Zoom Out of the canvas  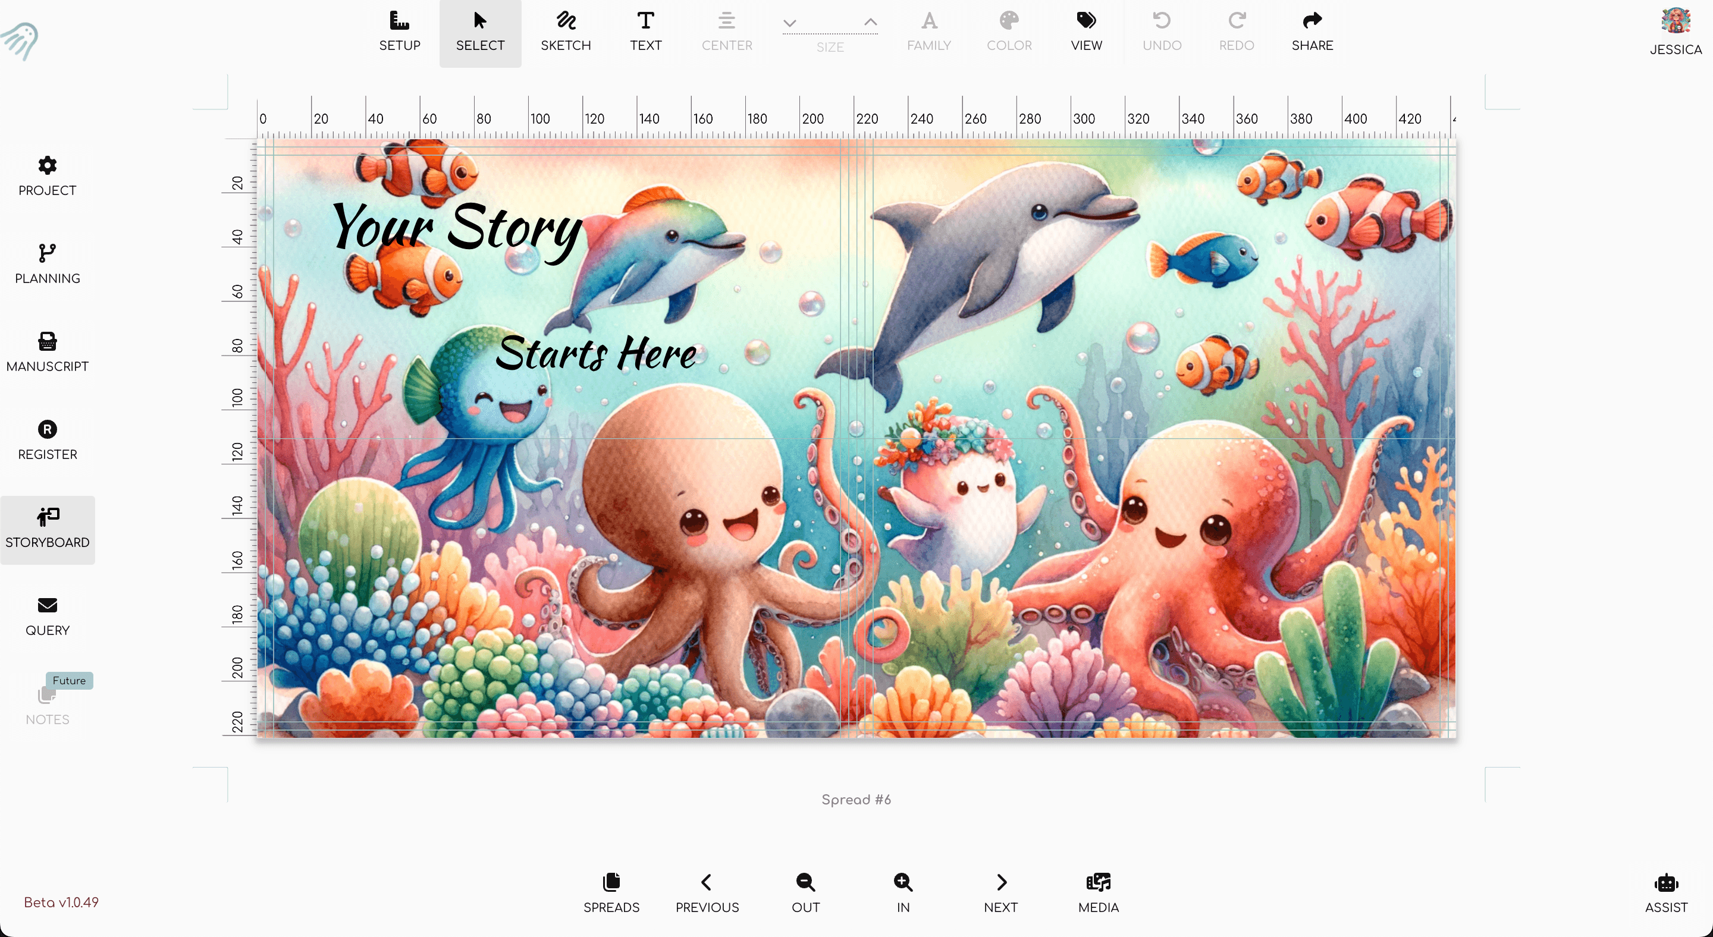pos(805,894)
